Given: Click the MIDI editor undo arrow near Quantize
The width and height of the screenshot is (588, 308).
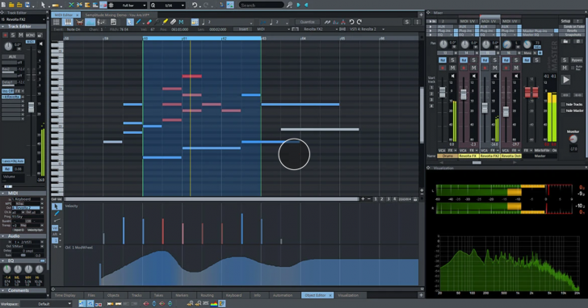Looking at the screenshot, I should click(x=352, y=22).
